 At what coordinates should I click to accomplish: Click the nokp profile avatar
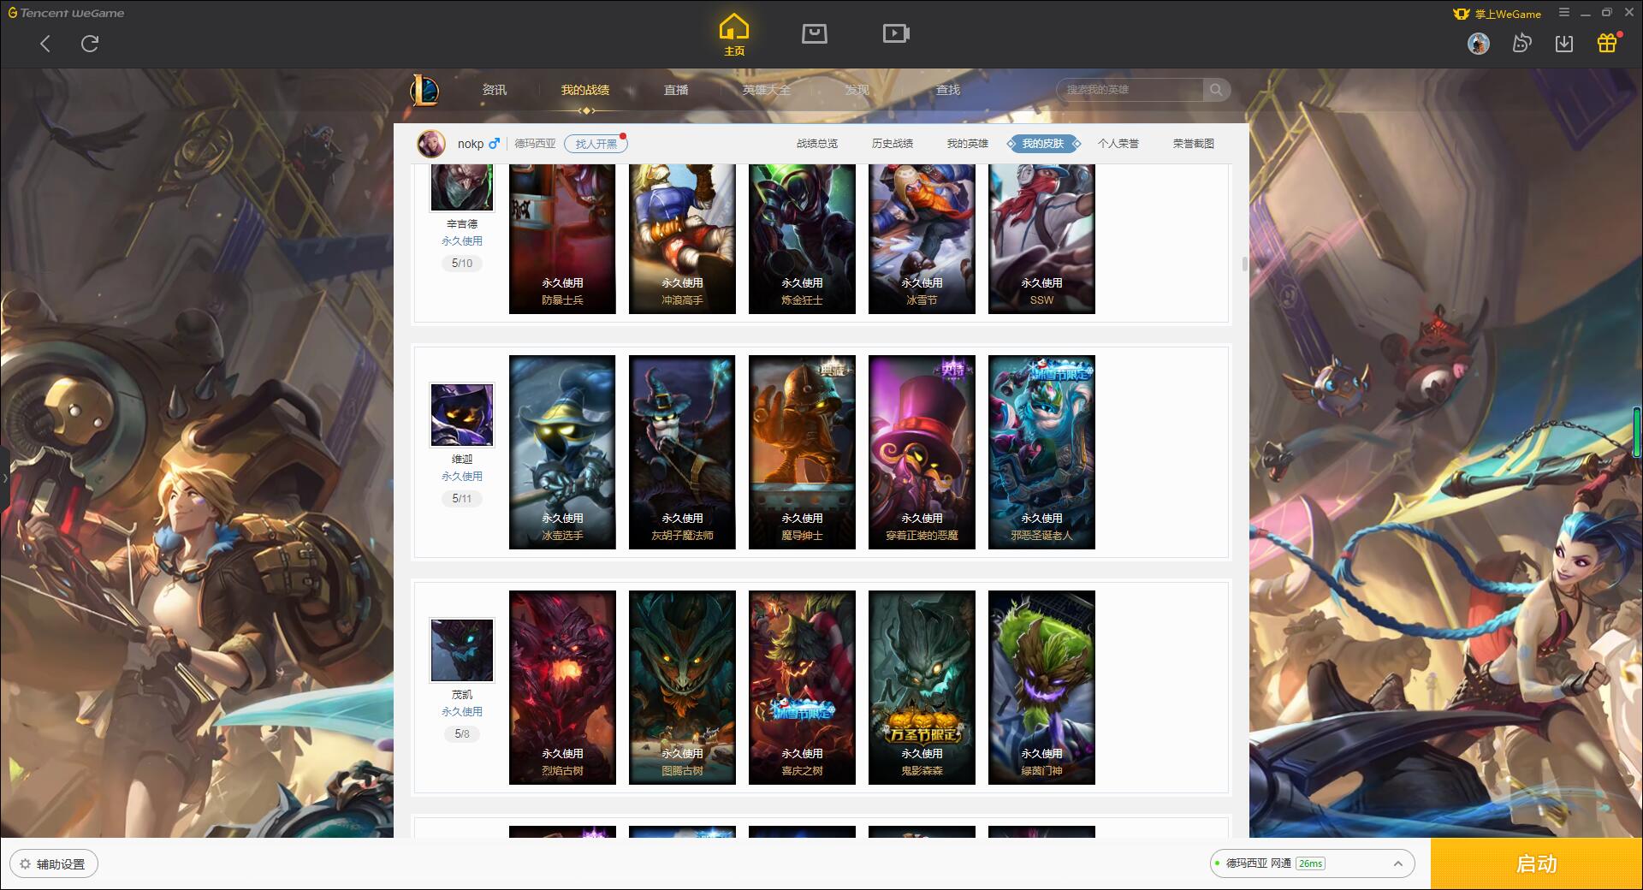click(x=431, y=144)
